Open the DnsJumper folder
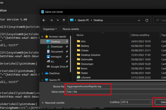This screenshot has width=166, height=110. pyautogui.click(x=87, y=64)
